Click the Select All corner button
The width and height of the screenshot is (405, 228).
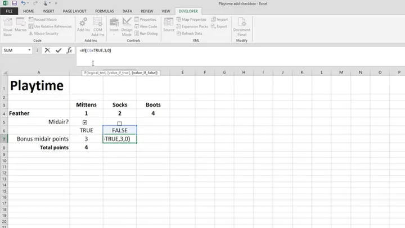click(x=4, y=72)
